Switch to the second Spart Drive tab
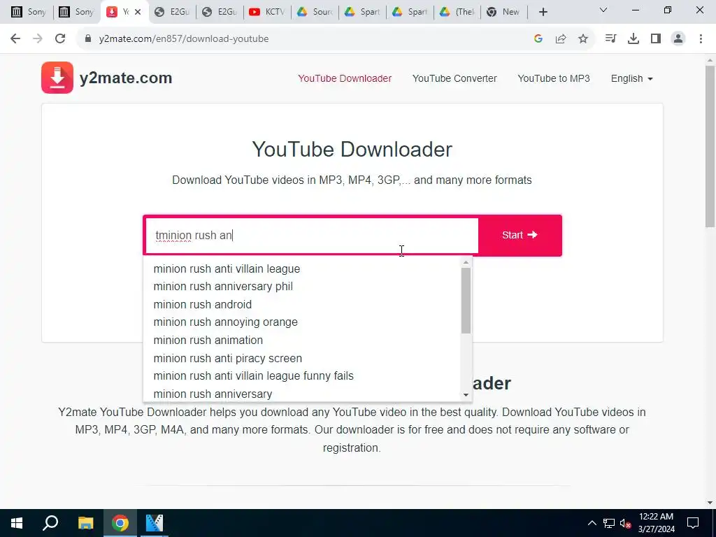The width and height of the screenshot is (716, 537). (409, 12)
